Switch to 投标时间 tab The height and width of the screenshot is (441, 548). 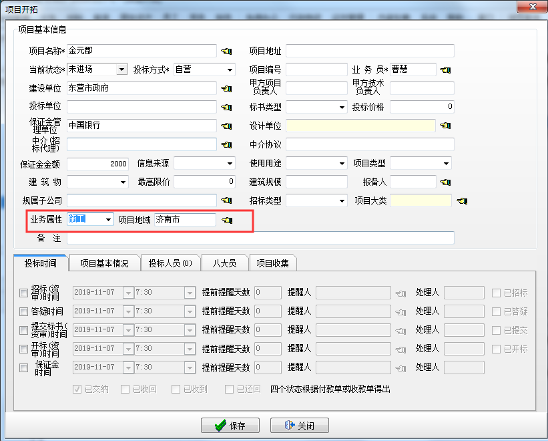pos(41,263)
